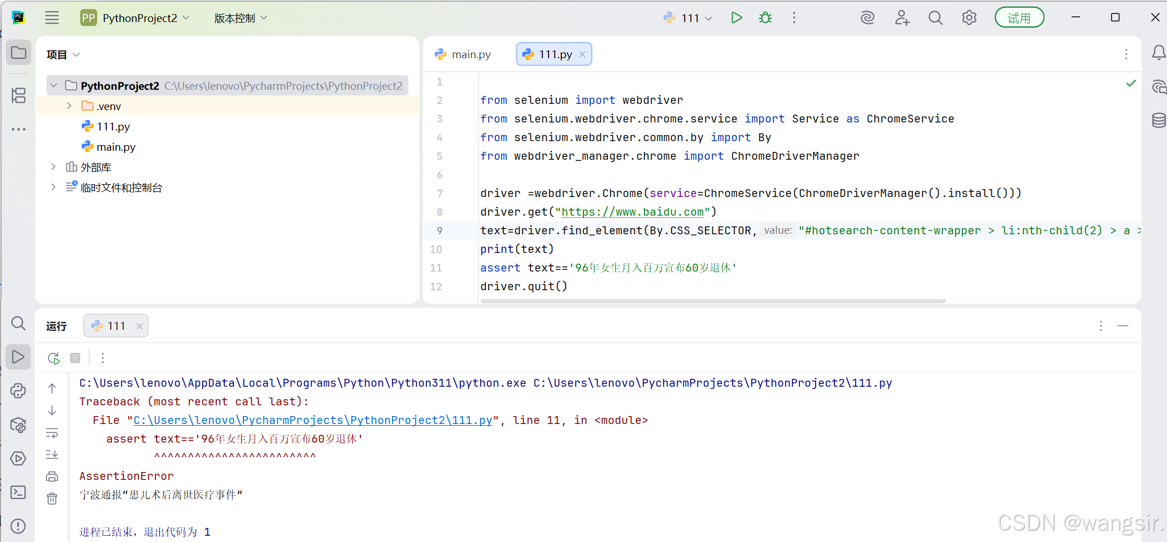Open the Structure tool window
This screenshot has width=1167, height=542.
(18, 95)
